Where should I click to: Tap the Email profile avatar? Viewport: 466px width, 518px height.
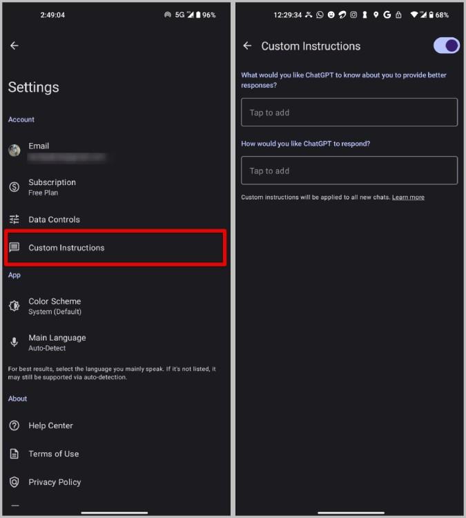coord(14,151)
